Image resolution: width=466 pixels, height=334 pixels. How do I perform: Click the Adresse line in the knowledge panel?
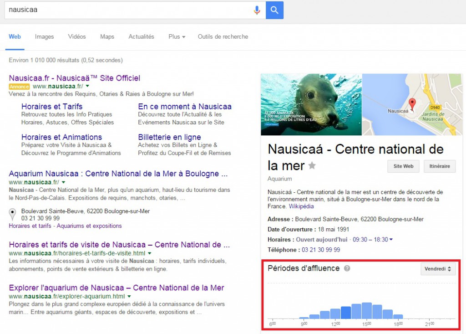tap(345, 219)
